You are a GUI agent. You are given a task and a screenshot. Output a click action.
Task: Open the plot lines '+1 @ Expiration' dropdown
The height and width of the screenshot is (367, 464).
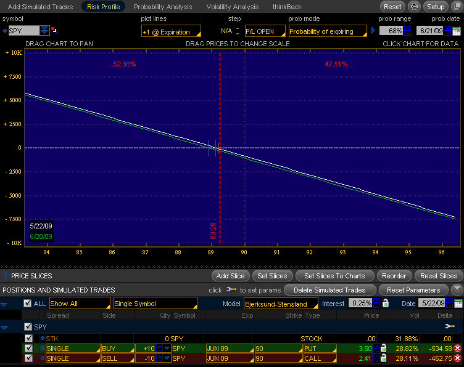click(171, 31)
